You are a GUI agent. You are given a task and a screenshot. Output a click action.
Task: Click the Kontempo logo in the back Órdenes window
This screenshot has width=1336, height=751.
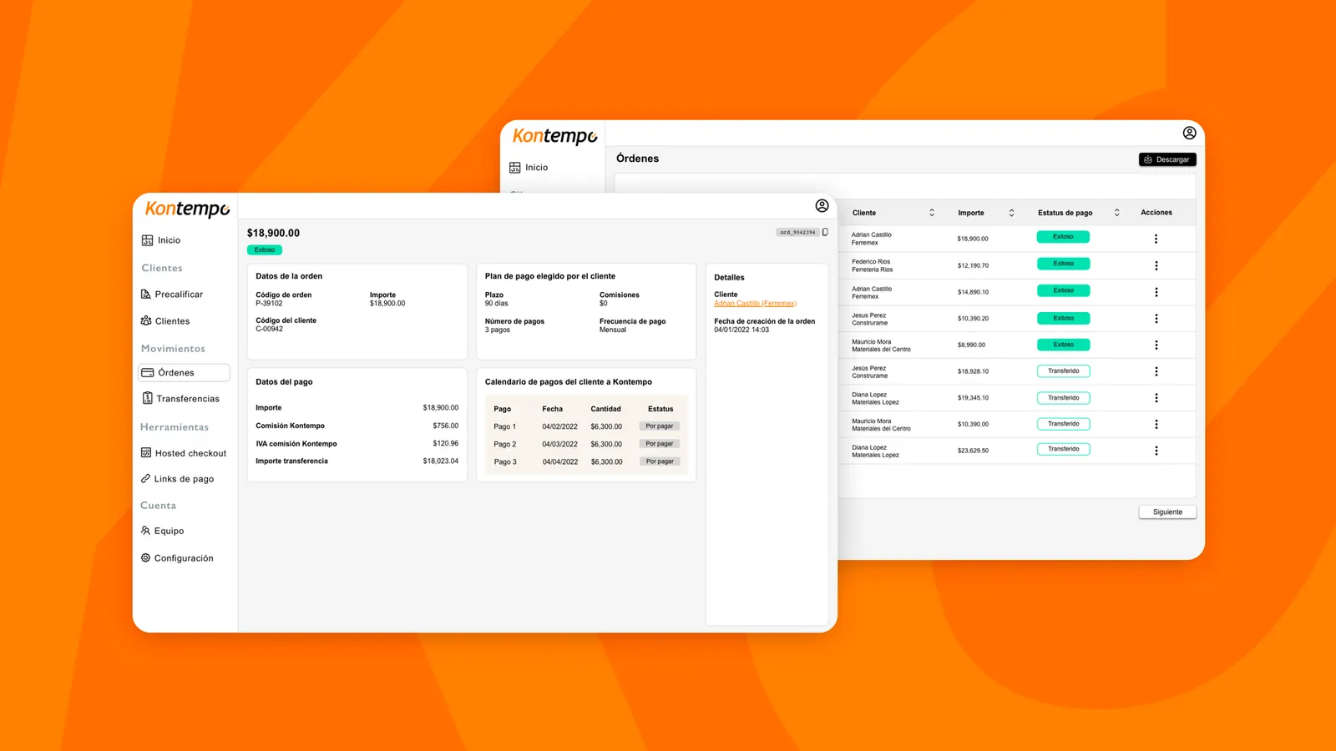tap(555, 136)
